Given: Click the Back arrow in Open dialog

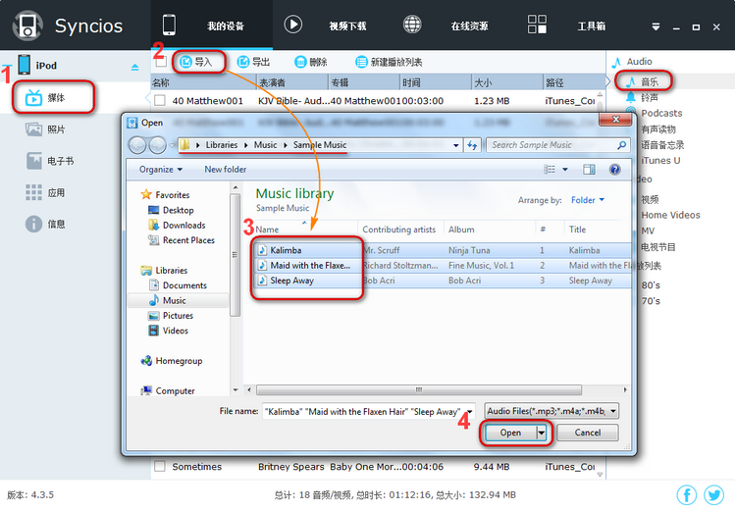Looking at the screenshot, I should (137, 145).
